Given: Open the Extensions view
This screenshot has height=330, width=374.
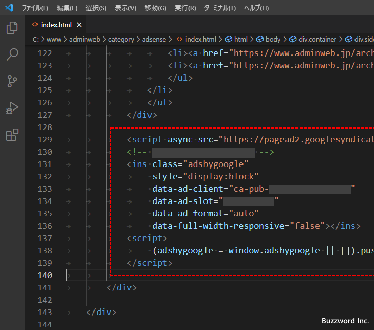Looking at the screenshot, I should tap(12, 135).
